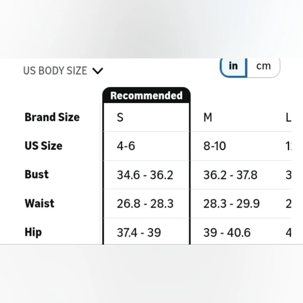The height and width of the screenshot is (303, 303).
Task: Click the Waist row label
Action: click(39, 203)
